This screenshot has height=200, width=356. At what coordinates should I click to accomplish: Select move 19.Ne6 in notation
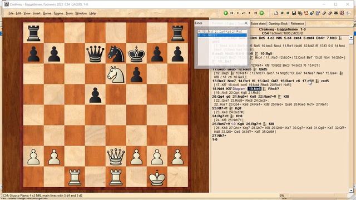coord(255,89)
